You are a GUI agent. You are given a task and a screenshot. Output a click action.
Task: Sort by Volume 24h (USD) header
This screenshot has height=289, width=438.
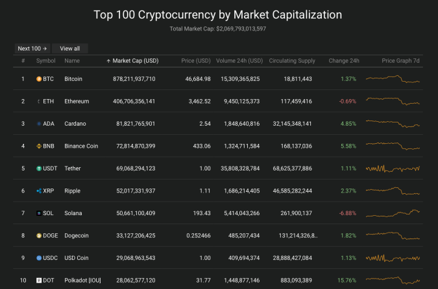coord(239,61)
